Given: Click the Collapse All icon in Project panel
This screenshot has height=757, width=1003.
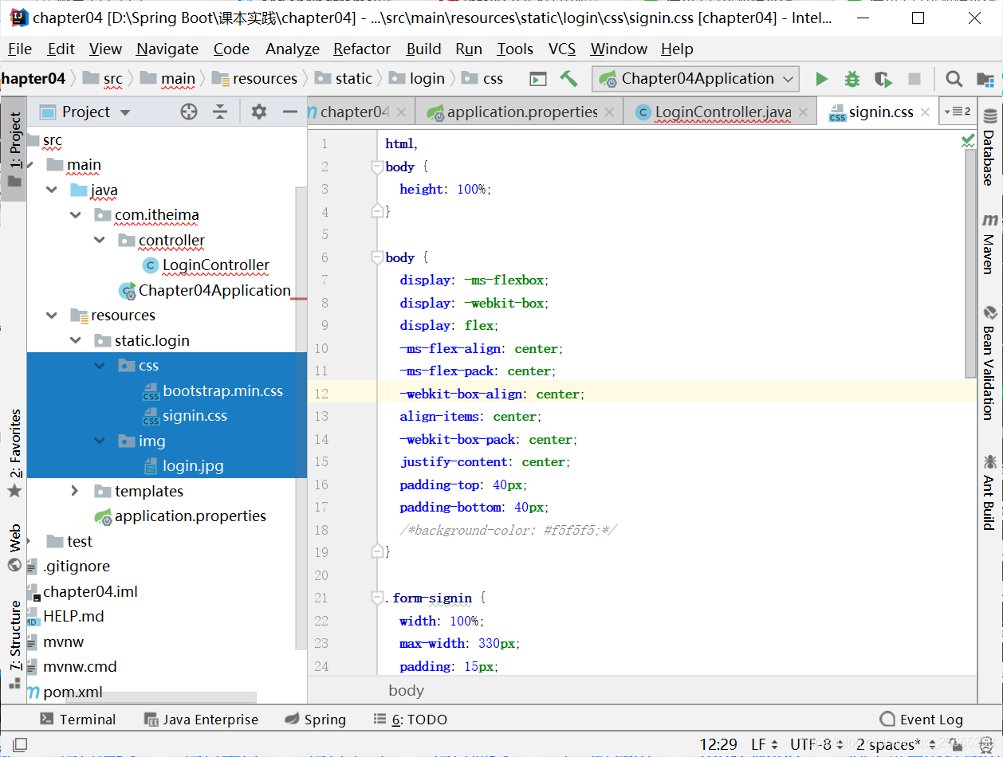Looking at the screenshot, I should (219, 112).
